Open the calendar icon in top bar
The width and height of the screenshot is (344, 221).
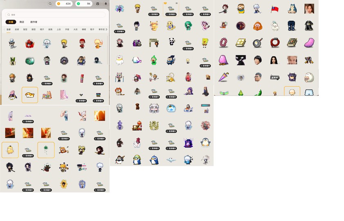coord(97,4)
